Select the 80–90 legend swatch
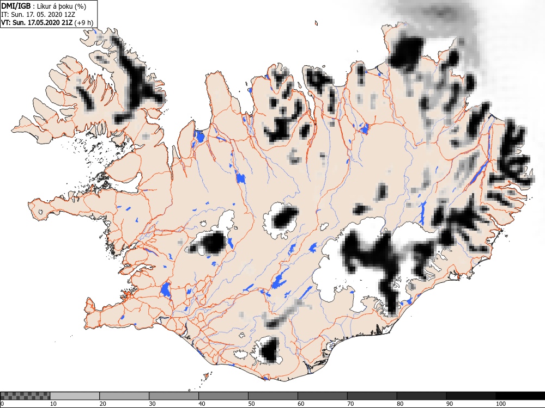Viewport: 545px width, 408px height. tap(421, 396)
